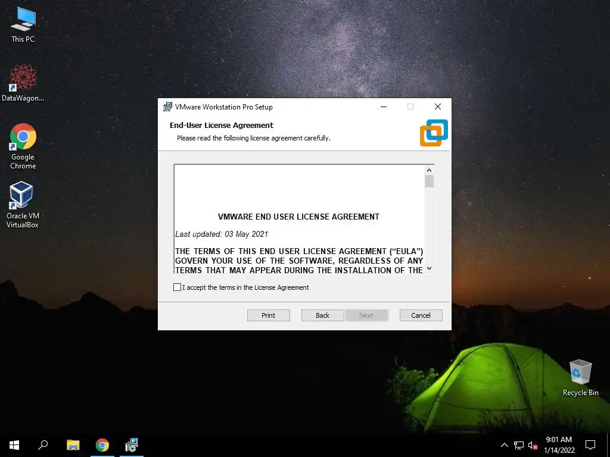Accept the License Agreement terms checkbox
Screen dimensions: 610x457
(x=177, y=287)
